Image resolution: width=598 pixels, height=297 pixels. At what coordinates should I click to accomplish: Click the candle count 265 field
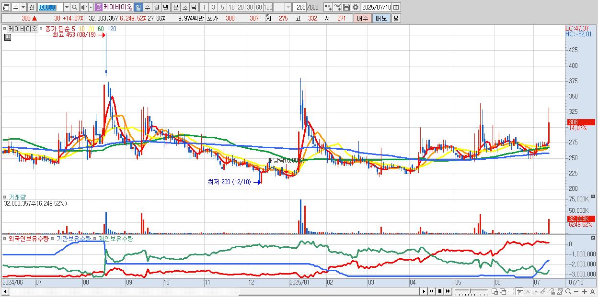click(x=299, y=7)
